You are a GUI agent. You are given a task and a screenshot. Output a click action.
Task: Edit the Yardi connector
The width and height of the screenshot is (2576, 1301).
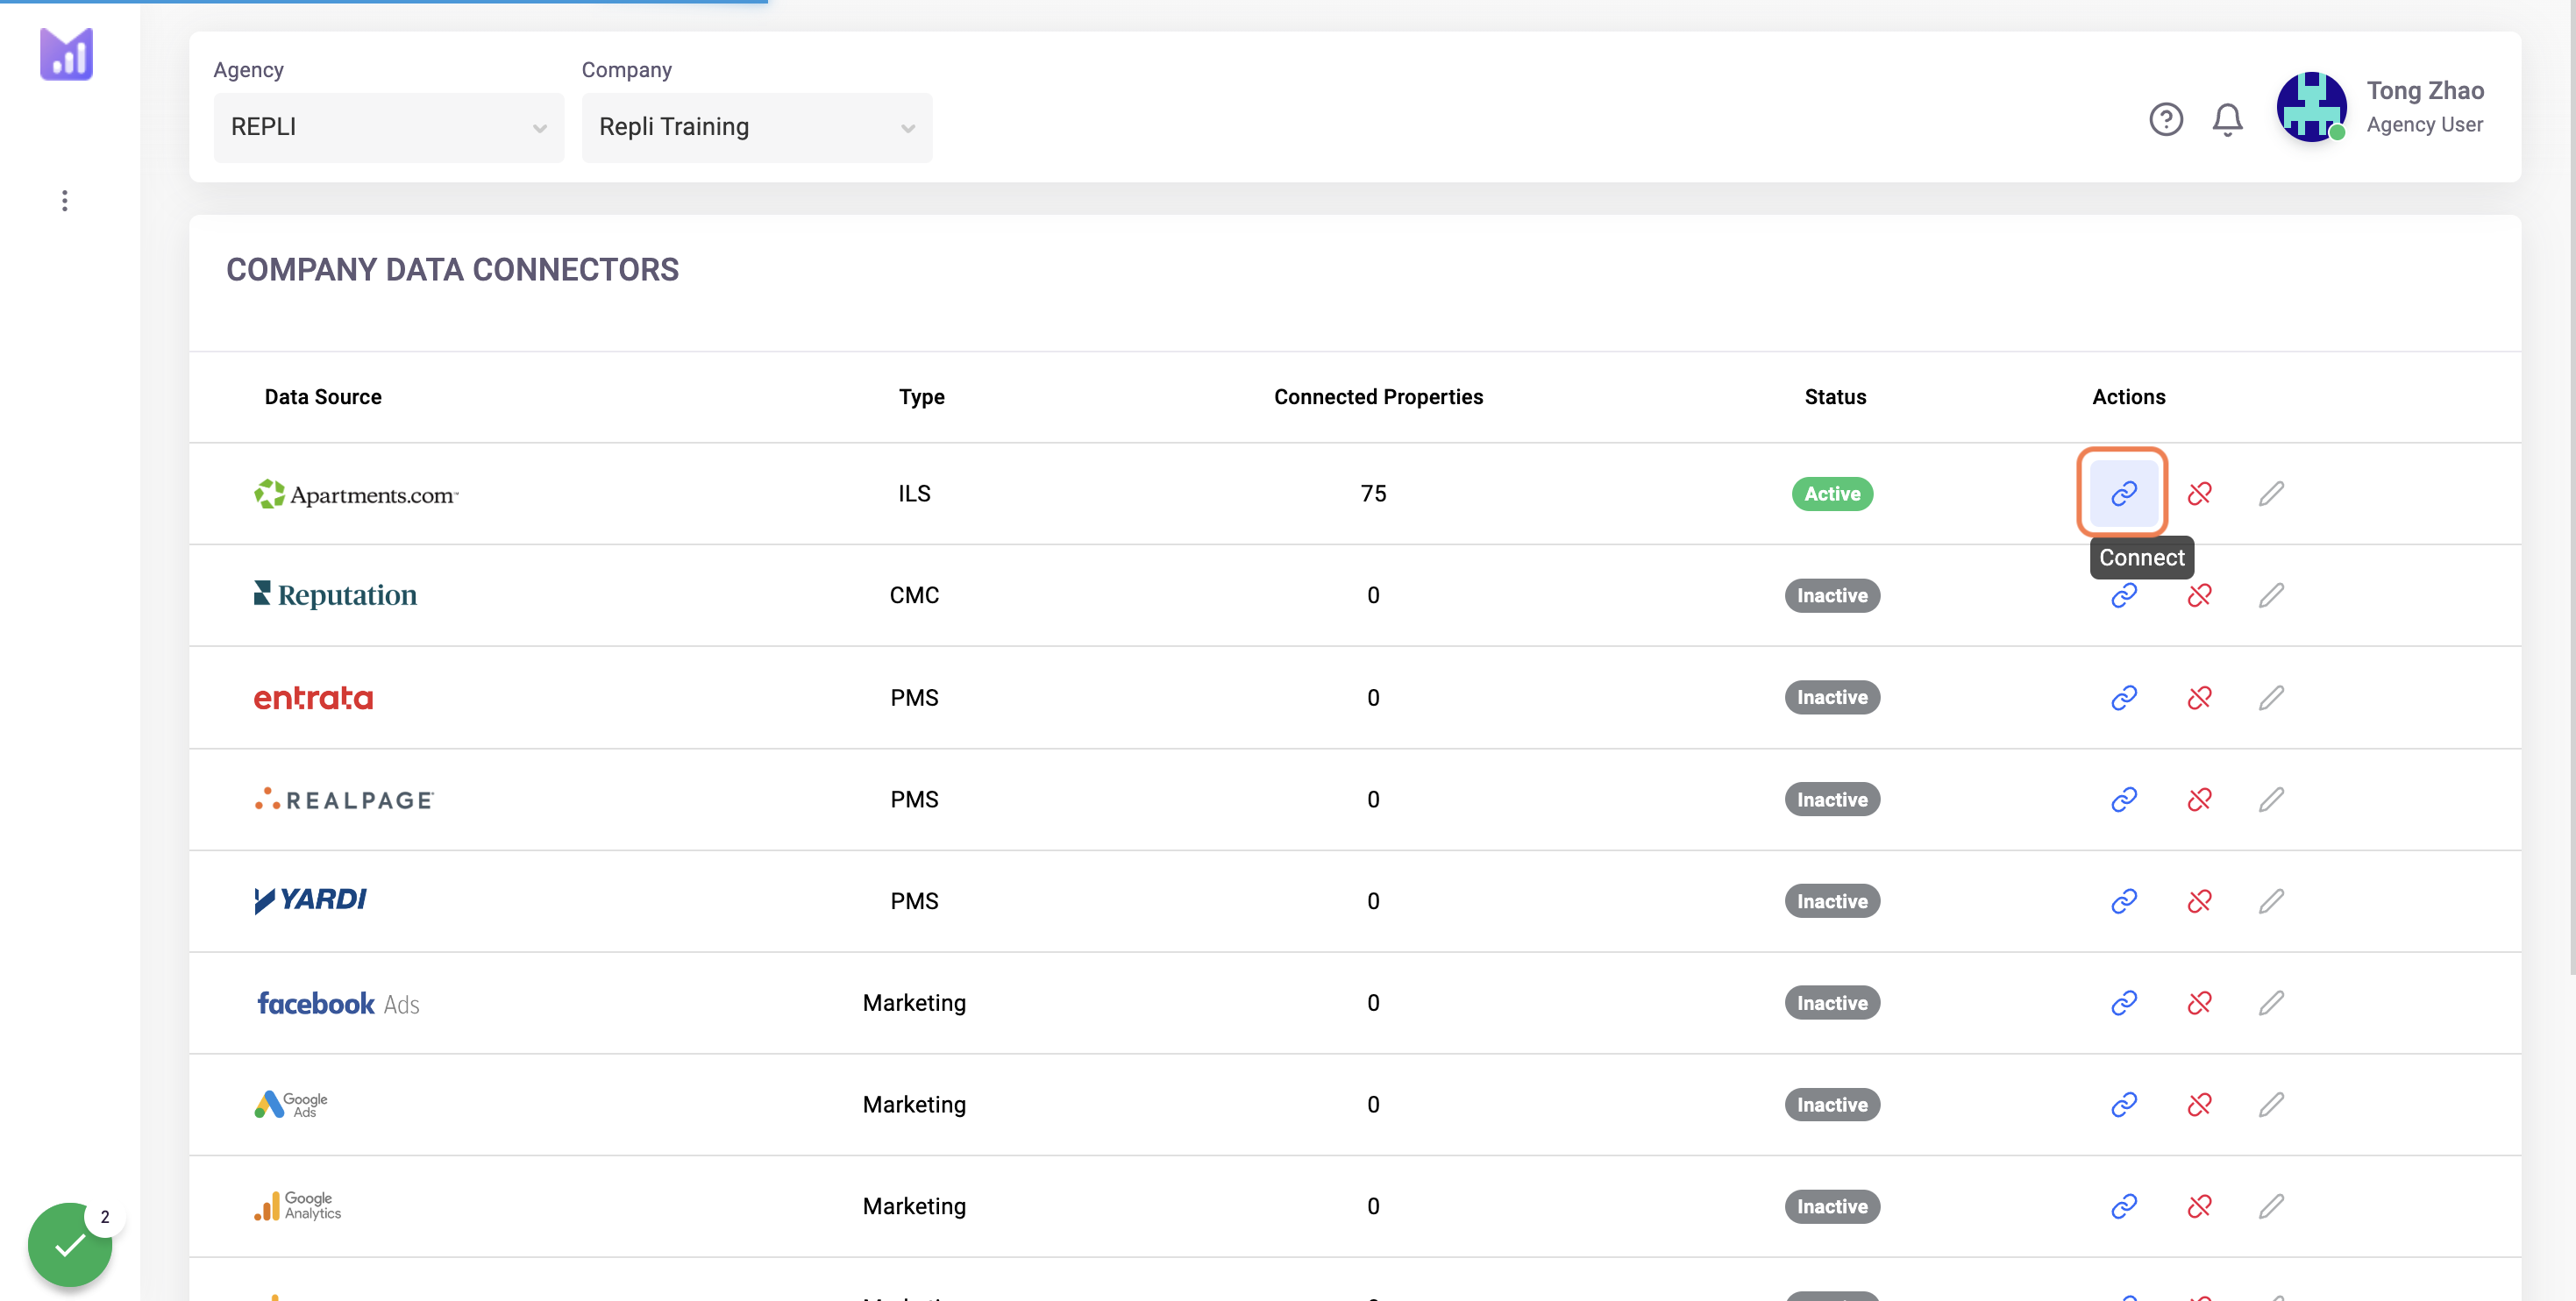click(2271, 901)
